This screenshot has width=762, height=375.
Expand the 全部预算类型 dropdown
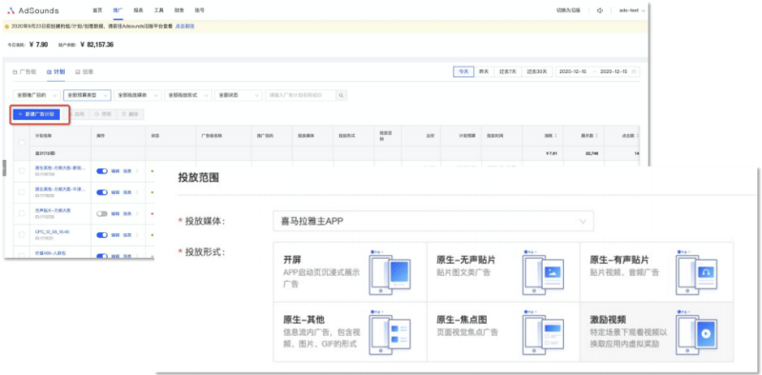click(87, 95)
